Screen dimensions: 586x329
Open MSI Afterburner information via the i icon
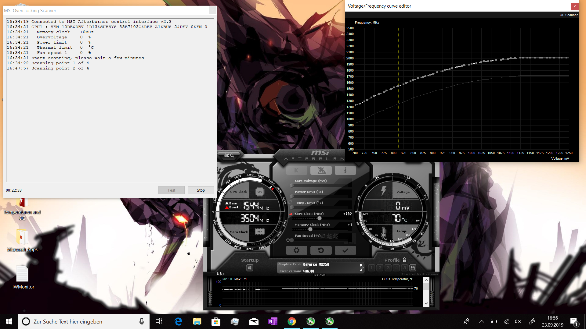pos(345,171)
